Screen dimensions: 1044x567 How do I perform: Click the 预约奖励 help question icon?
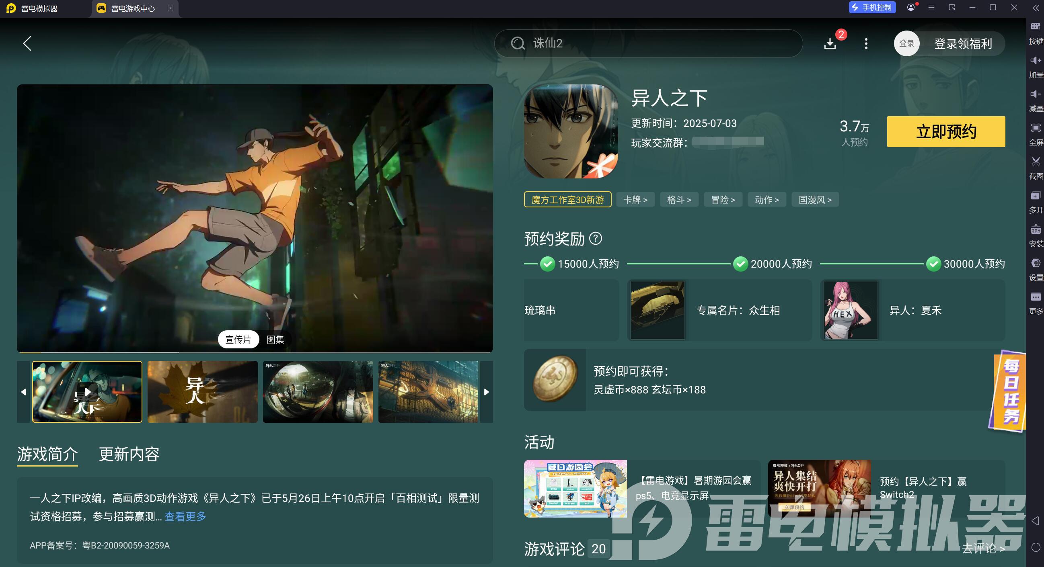tap(595, 239)
